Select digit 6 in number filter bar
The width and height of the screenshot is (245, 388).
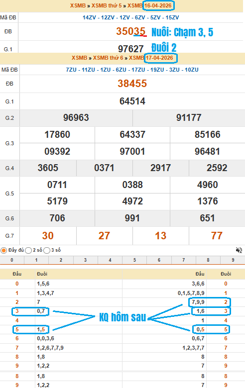(x=159, y=260)
